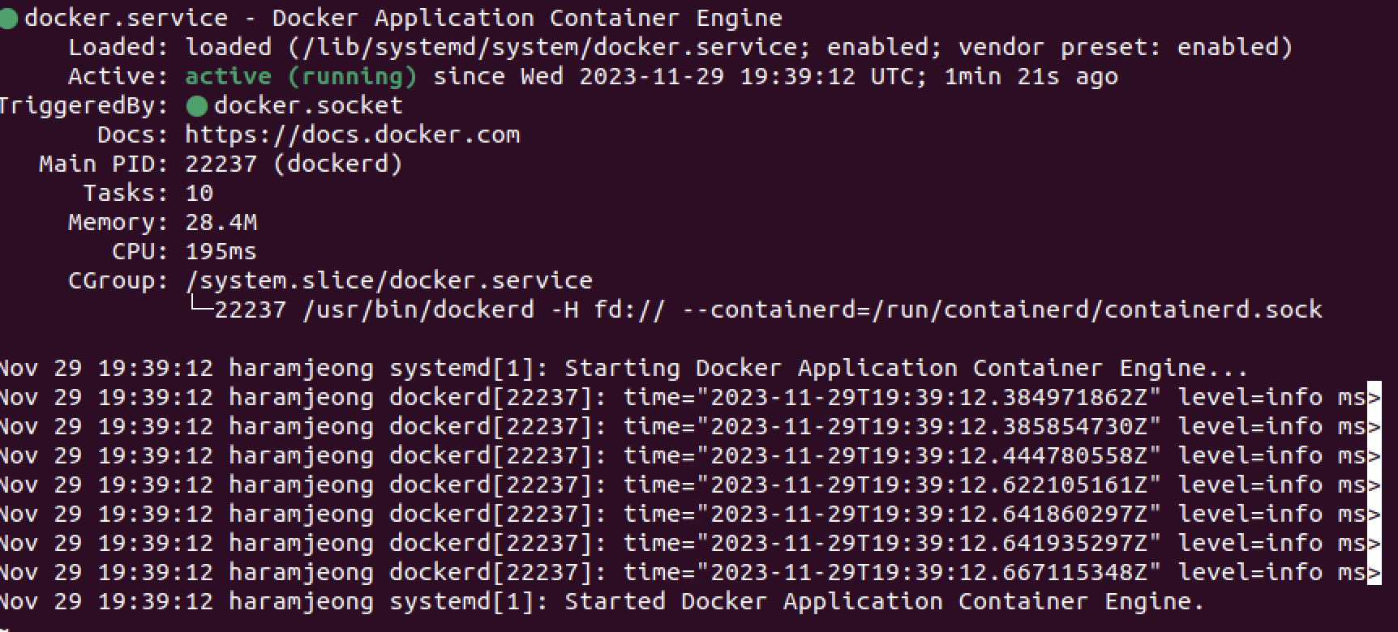Click the truncation marker on the 12.641860297Z log line

[1374, 514]
